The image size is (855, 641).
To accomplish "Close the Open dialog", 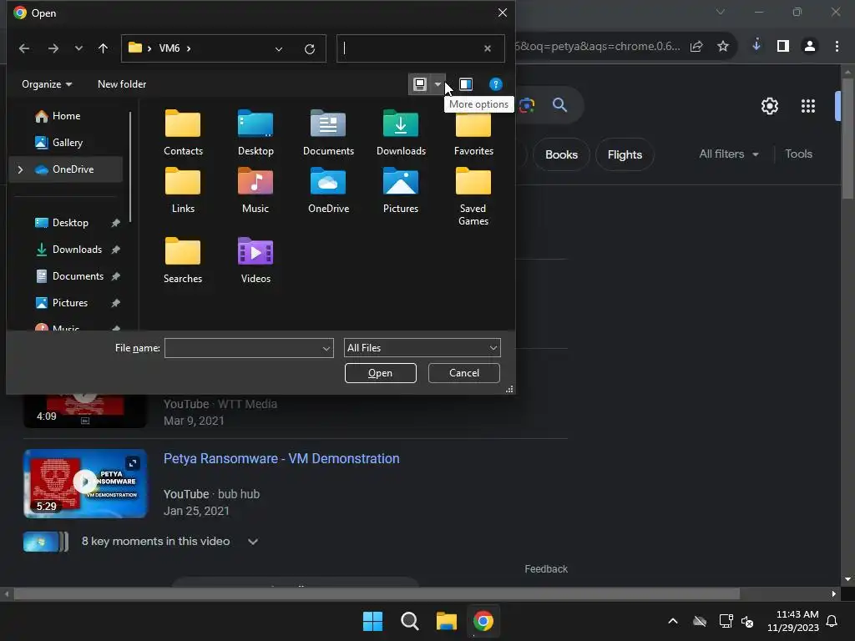I will click(503, 13).
